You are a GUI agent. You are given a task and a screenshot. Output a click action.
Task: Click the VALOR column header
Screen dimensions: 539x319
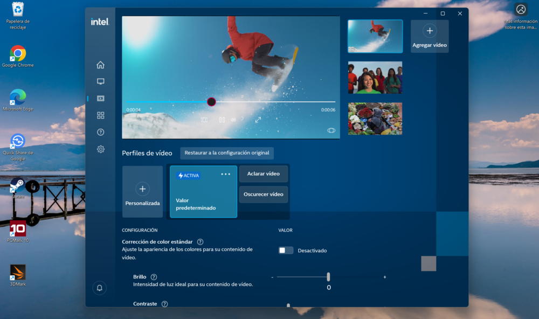(285, 230)
